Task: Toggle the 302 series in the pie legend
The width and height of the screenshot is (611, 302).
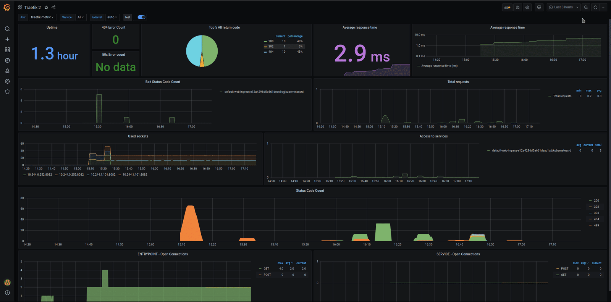Action: click(x=271, y=47)
